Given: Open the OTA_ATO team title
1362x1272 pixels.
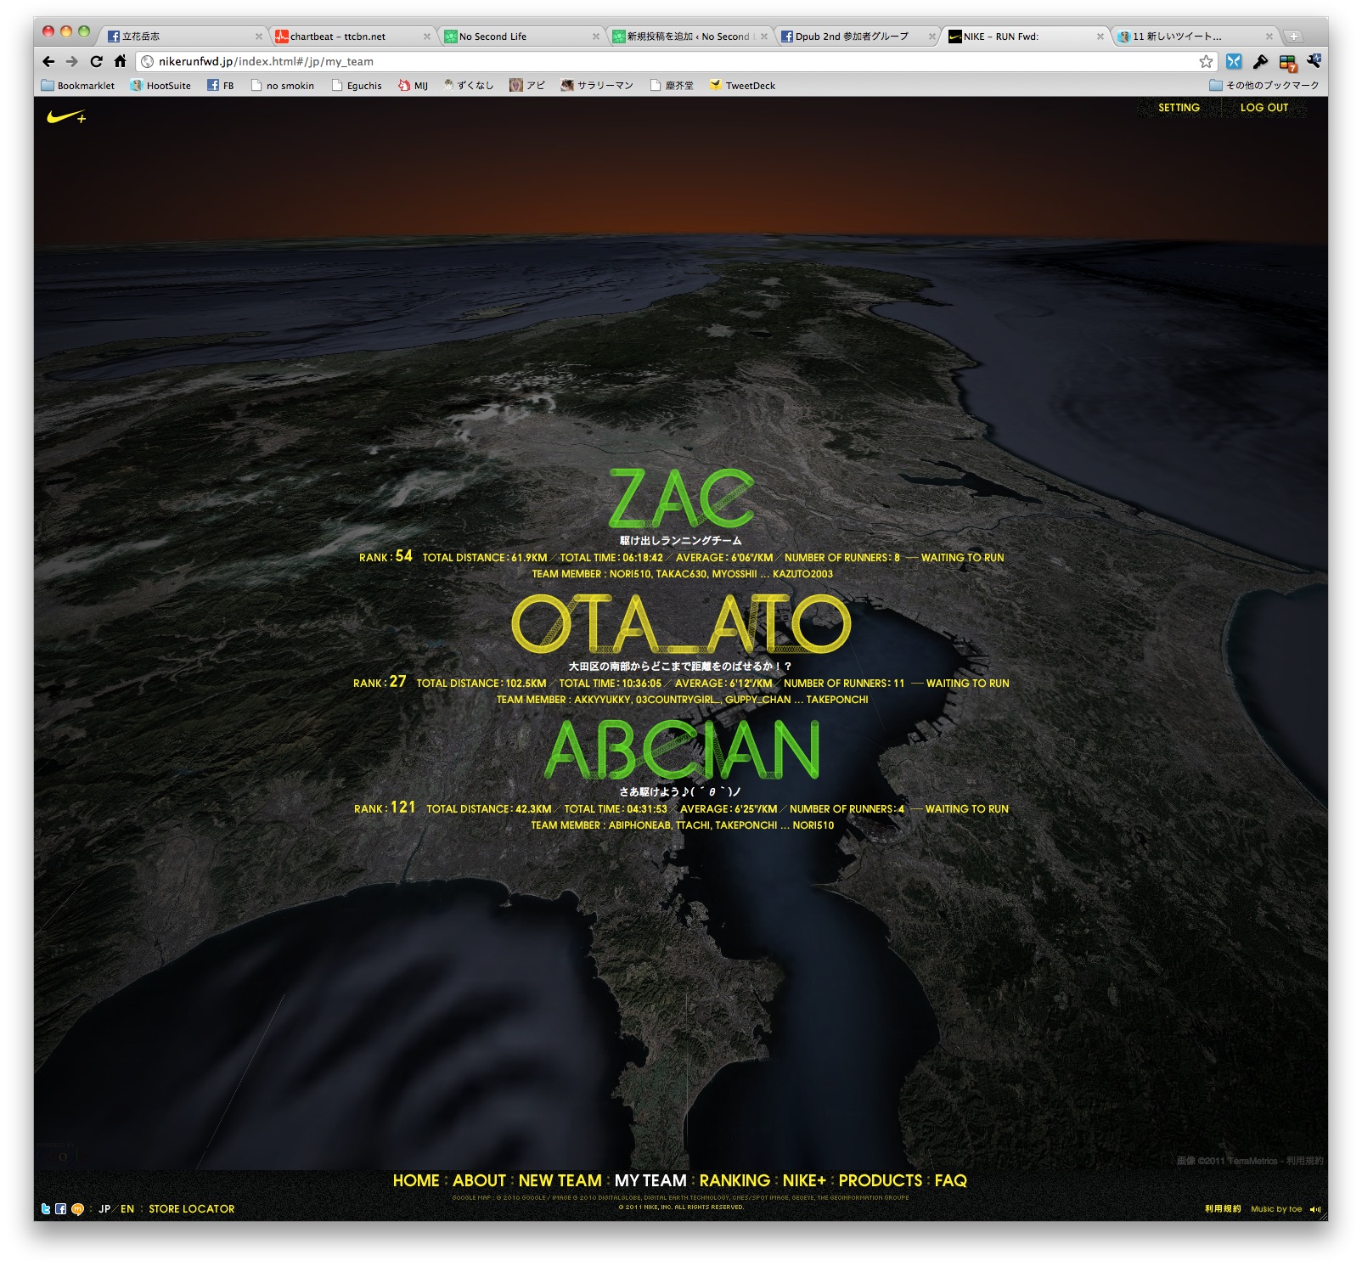Looking at the screenshot, I should click(681, 623).
